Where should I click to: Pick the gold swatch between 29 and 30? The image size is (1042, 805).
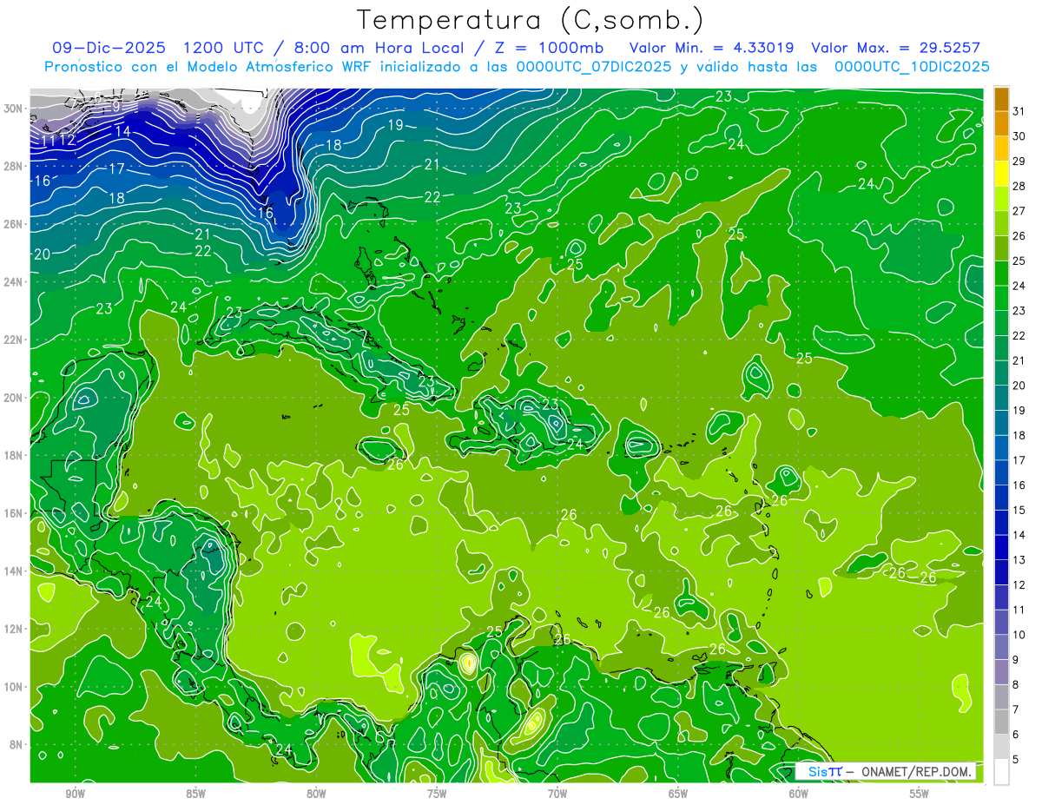click(x=1001, y=148)
